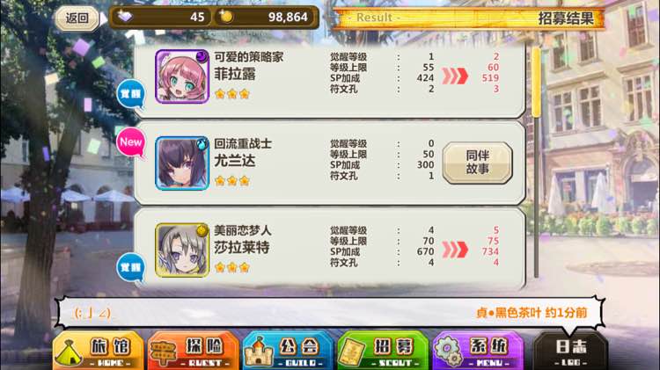Open the 系统 Menu tab

478,352
